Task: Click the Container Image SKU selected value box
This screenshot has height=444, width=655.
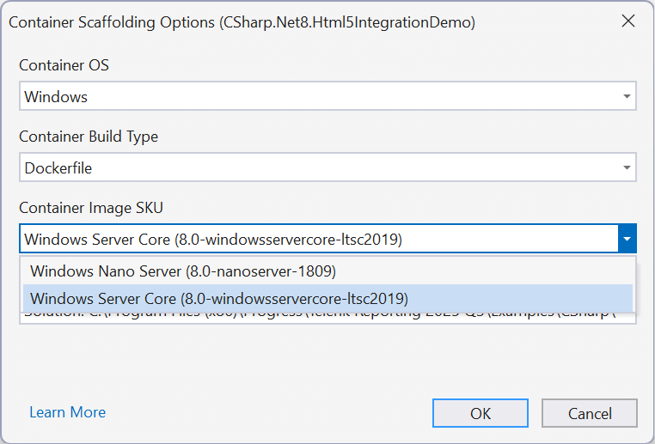Action: coord(318,240)
